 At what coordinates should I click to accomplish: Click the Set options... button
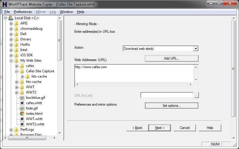[172, 106]
